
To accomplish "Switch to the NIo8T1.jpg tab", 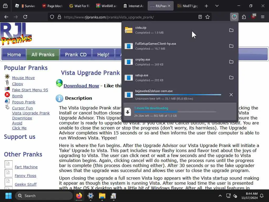I will point(188,6).
